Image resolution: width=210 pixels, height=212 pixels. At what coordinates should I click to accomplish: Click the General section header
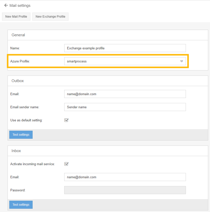[18, 35]
